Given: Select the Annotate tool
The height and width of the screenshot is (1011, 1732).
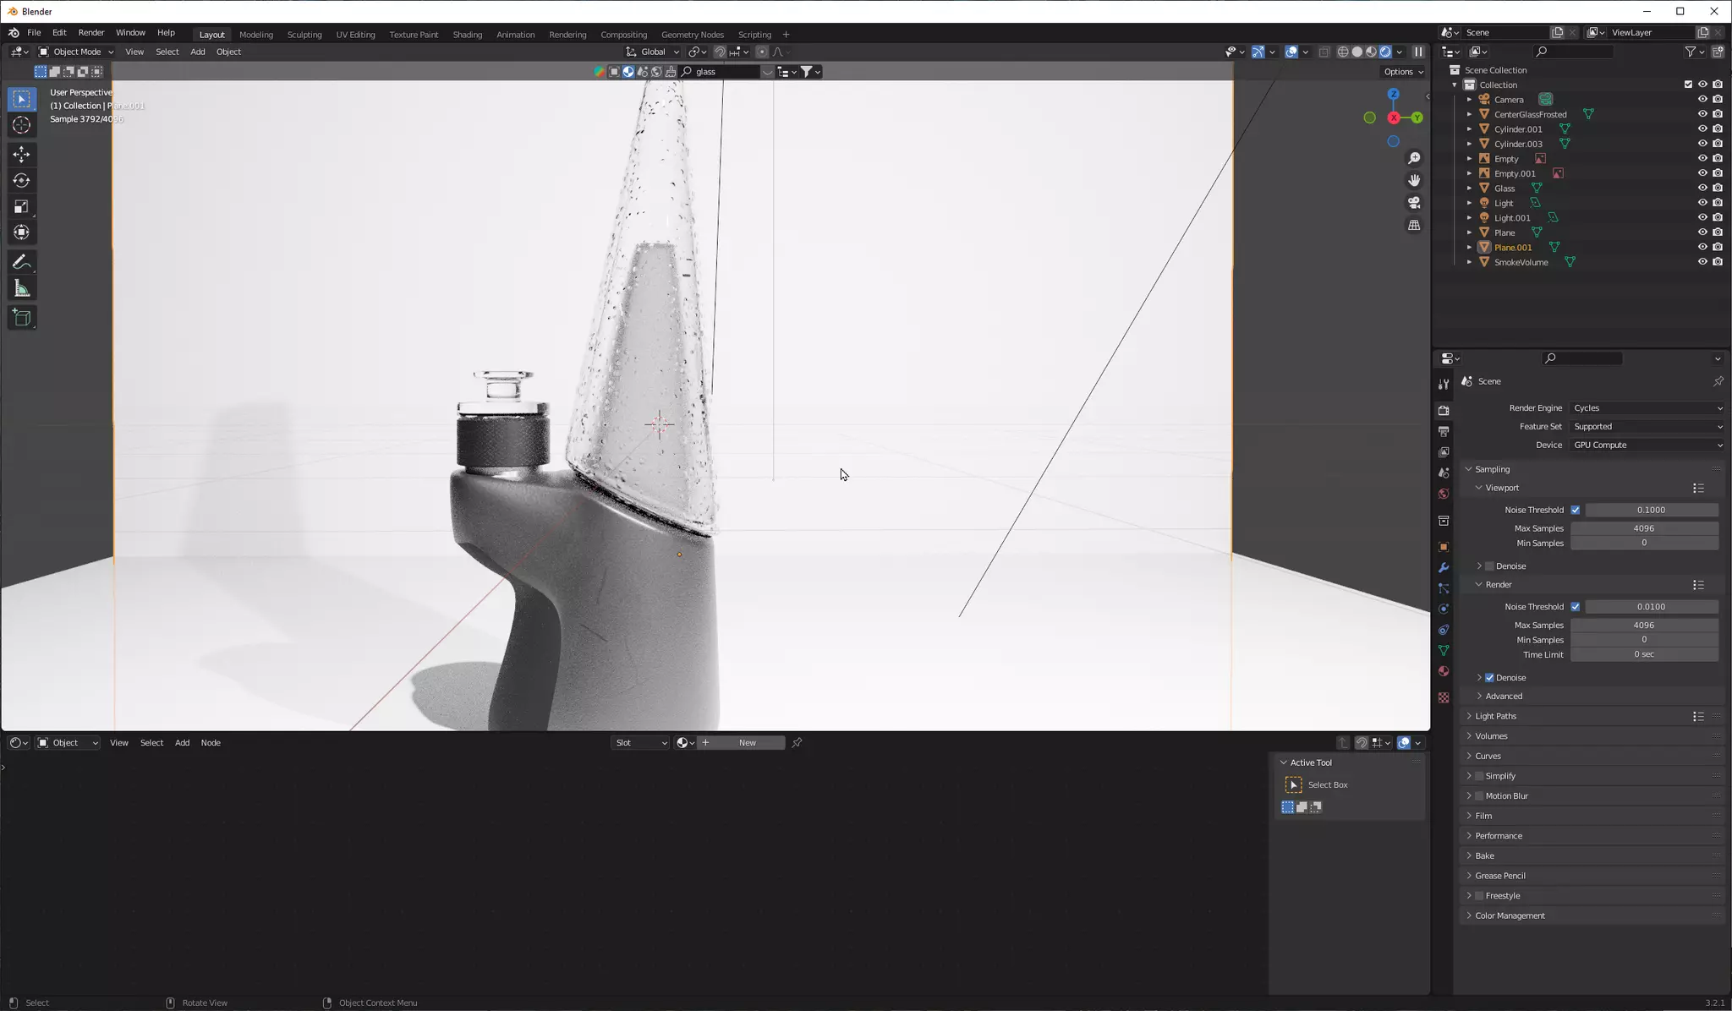Looking at the screenshot, I should pos(22,263).
